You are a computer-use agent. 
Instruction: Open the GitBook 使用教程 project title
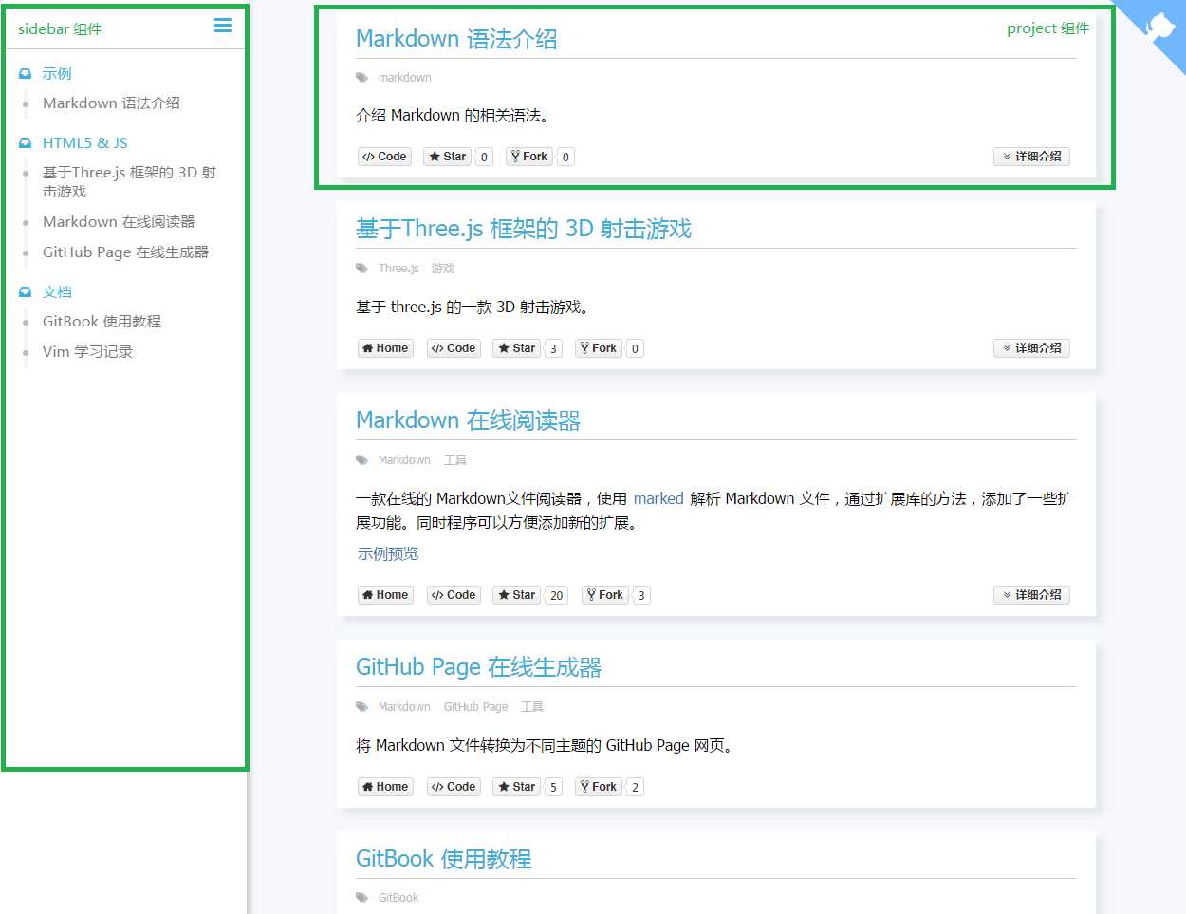click(444, 859)
